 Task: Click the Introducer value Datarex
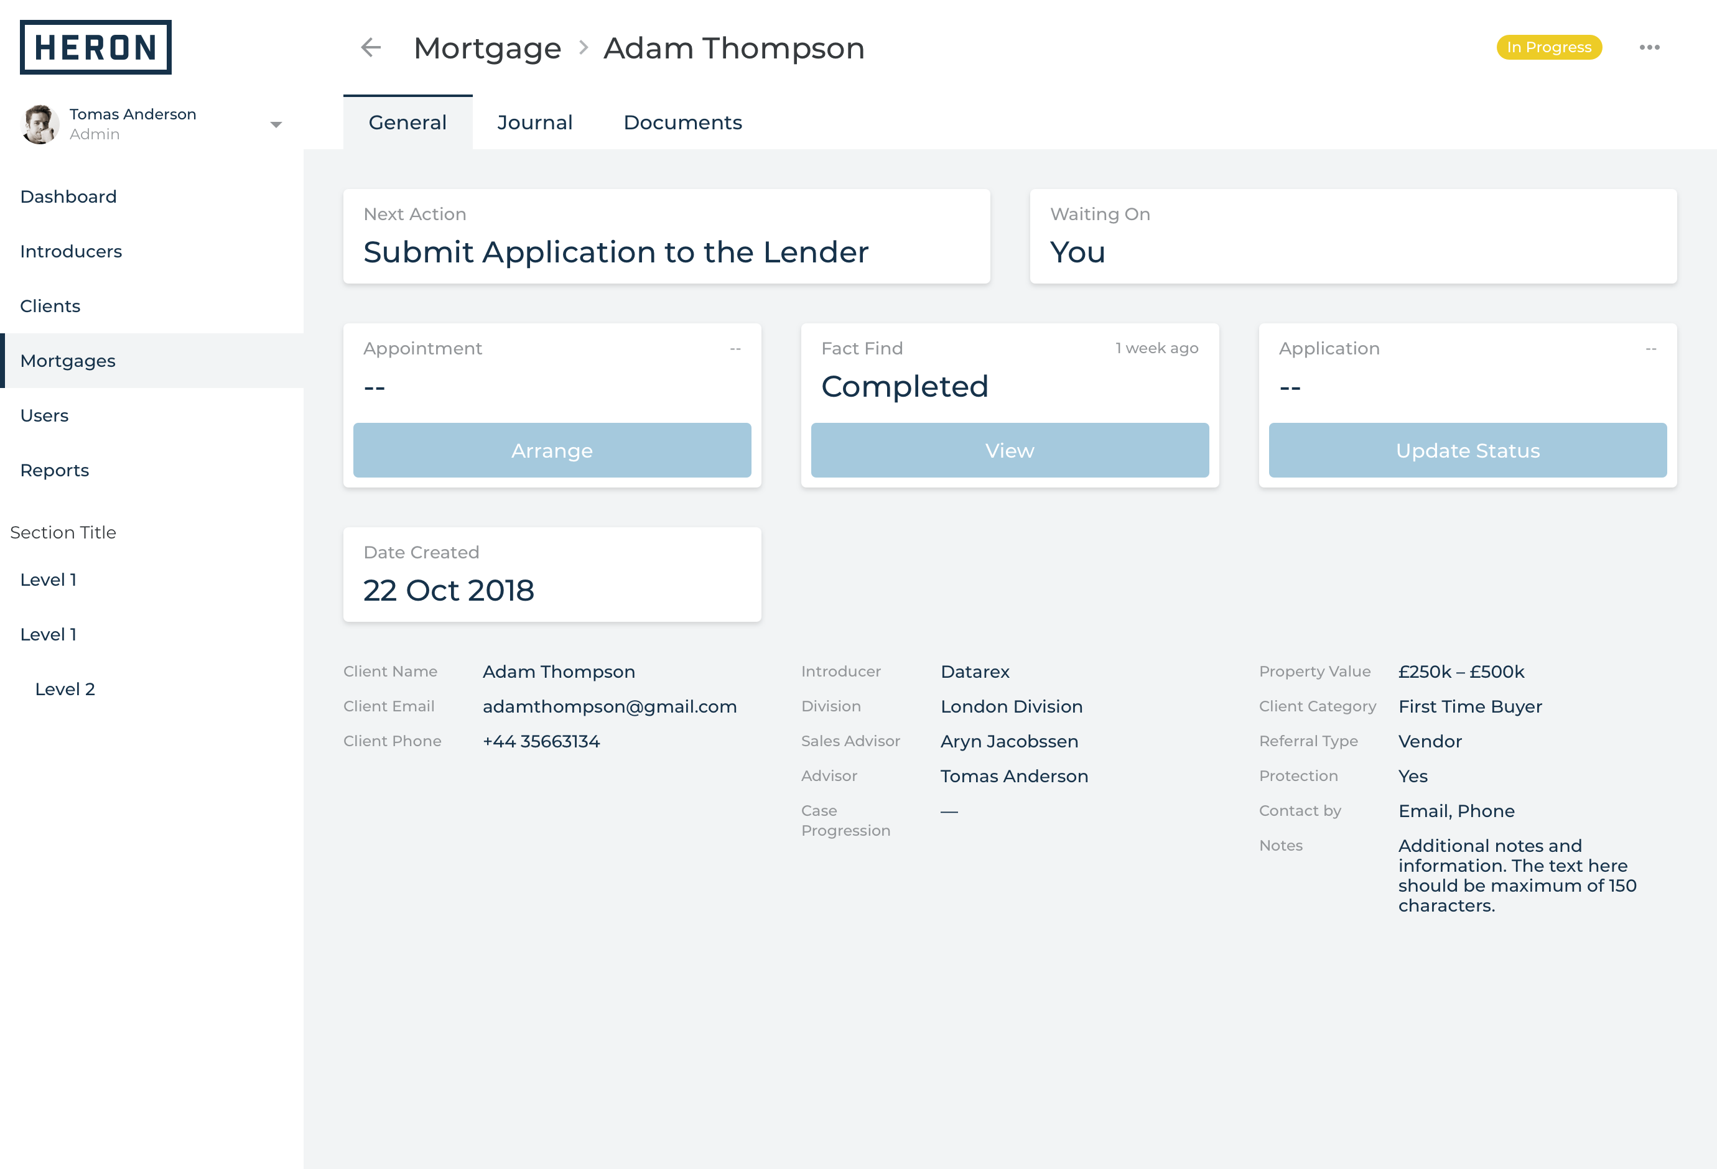(x=974, y=672)
